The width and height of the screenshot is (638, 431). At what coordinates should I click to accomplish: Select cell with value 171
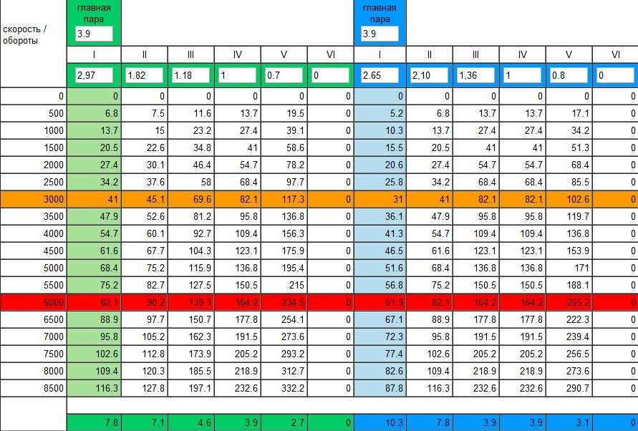click(x=569, y=268)
